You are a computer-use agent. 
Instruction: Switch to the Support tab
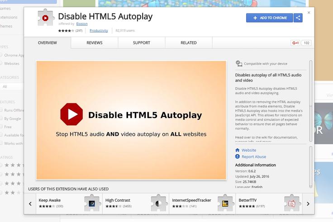142,43
